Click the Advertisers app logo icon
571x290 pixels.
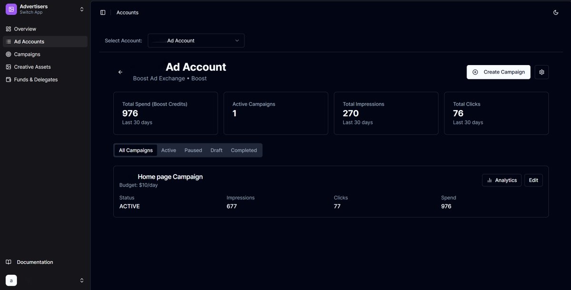point(11,9)
